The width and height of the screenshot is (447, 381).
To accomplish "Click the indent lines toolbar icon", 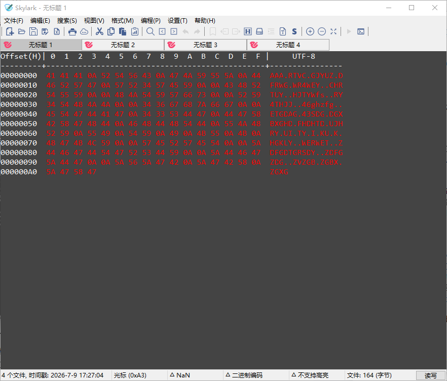I will (271, 31).
